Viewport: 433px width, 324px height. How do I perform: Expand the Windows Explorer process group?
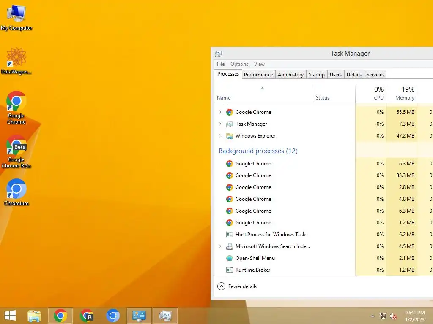220,136
